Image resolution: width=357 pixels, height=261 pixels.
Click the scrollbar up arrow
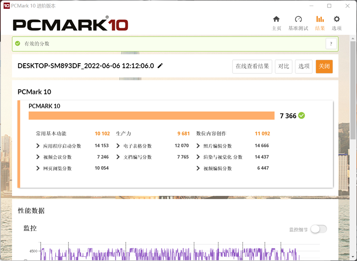pyautogui.click(x=353, y=38)
